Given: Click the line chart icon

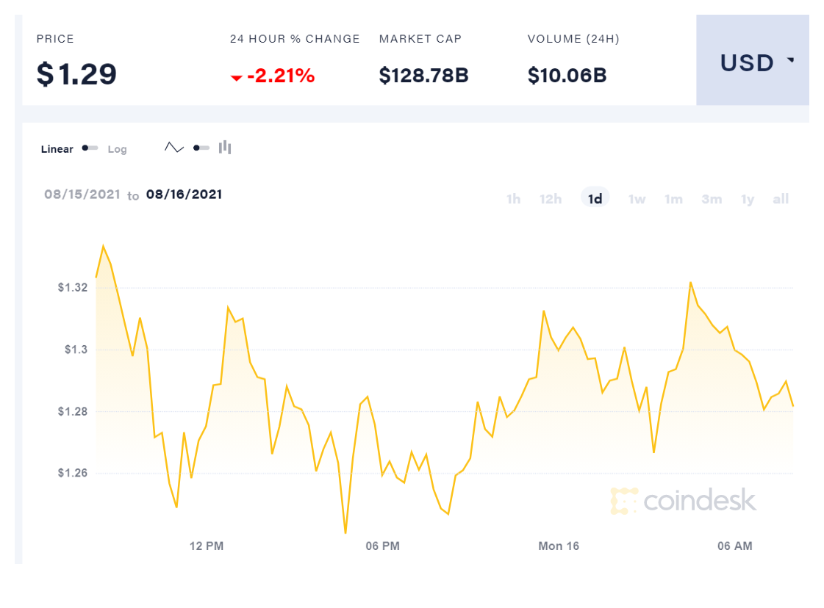Looking at the screenshot, I should pyautogui.click(x=174, y=148).
